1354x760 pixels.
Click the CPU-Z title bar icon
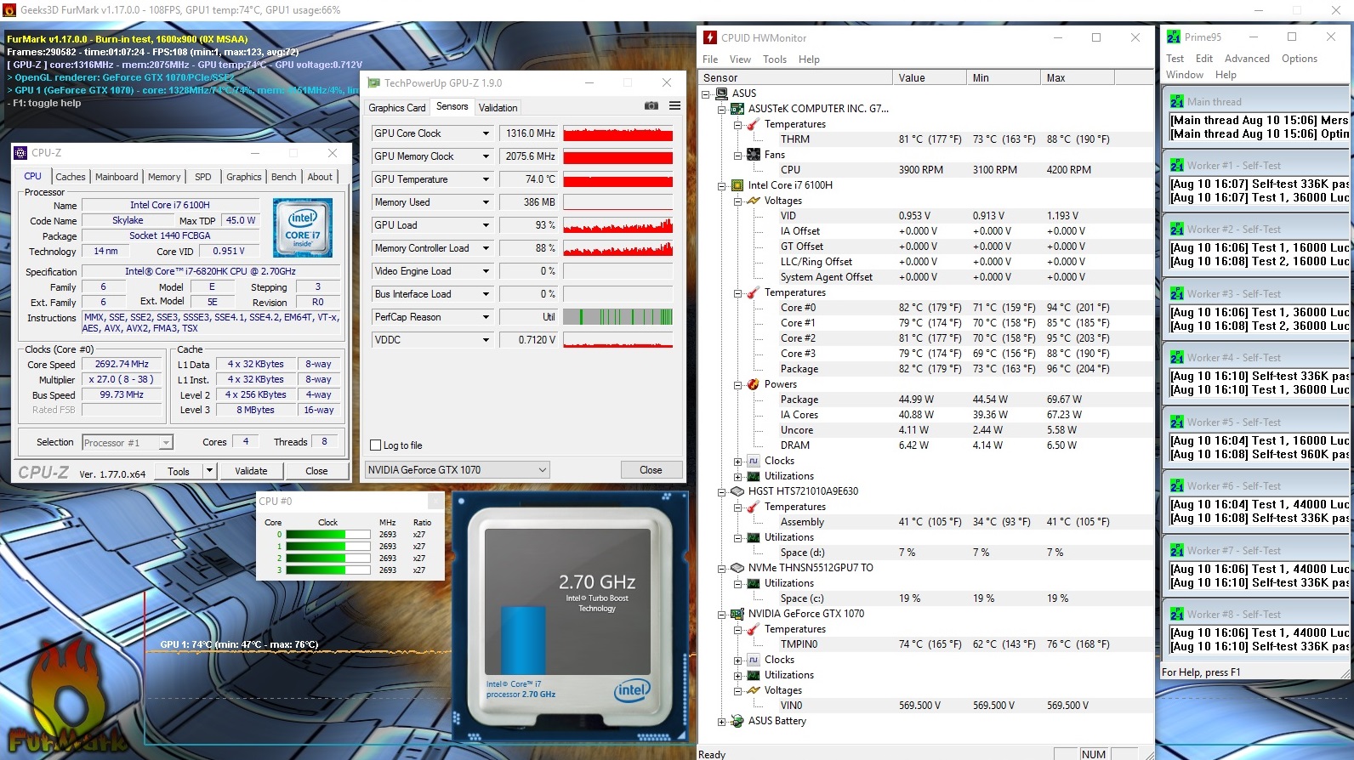pos(21,153)
